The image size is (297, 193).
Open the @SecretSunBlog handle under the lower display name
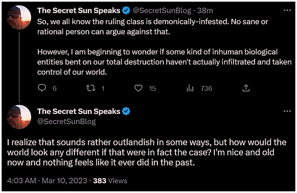pyautogui.click(x=67, y=121)
